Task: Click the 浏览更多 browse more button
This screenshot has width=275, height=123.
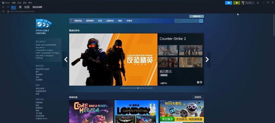Action: [x=198, y=97]
